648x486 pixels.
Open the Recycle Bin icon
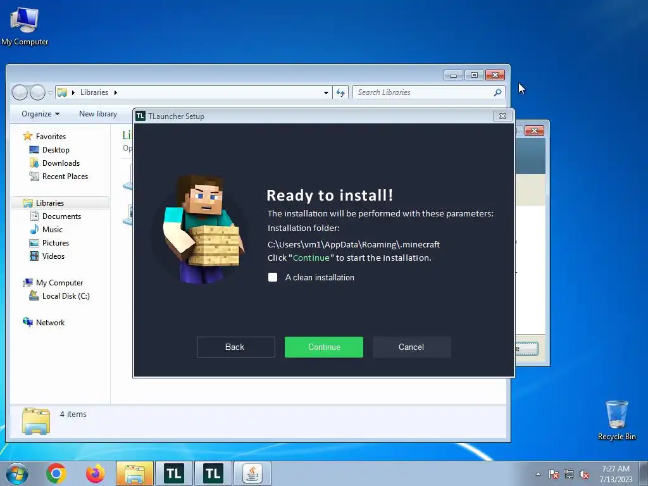[616, 420]
